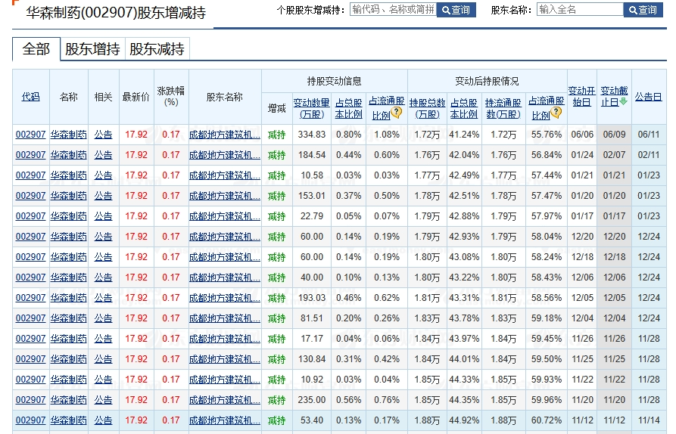
Task: Click the 华森制药(002907)股东增减持 page title
Action: (x=116, y=13)
